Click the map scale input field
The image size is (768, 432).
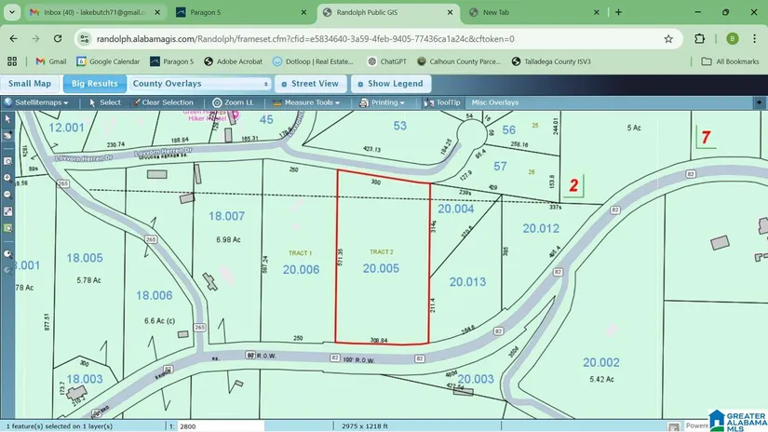click(x=214, y=425)
